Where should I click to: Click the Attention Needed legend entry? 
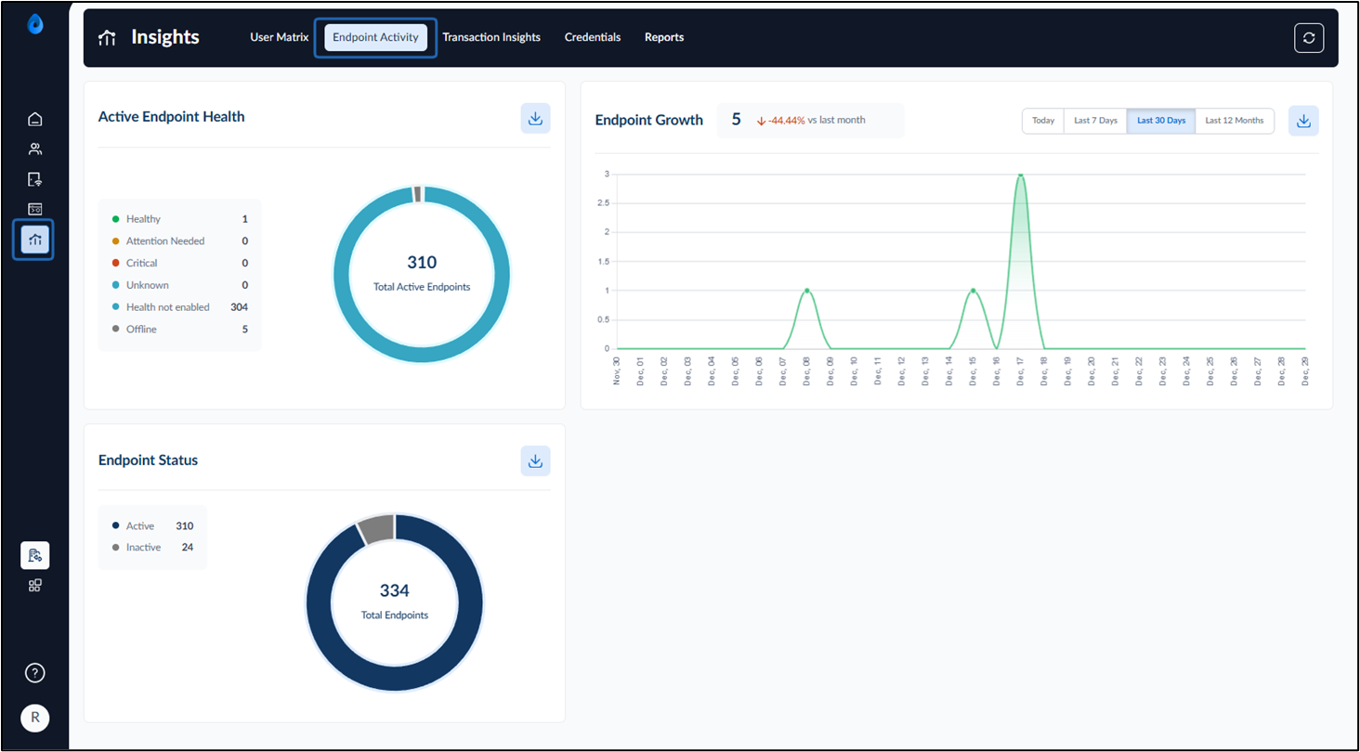(179, 240)
